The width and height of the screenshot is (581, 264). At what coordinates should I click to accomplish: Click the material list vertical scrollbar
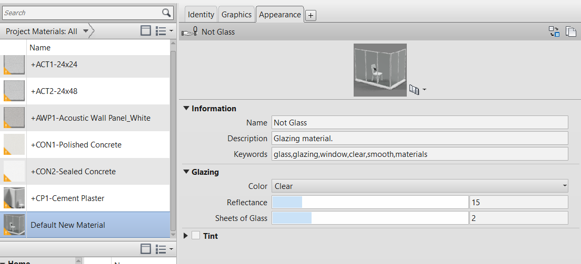pyautogui.click(x=173, y=141)
